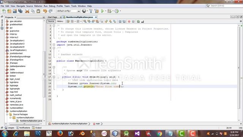Click the Uncomment lines icon
Image resolution: width=243 pixels, height=137 pixels.
[x=142, y=21]
